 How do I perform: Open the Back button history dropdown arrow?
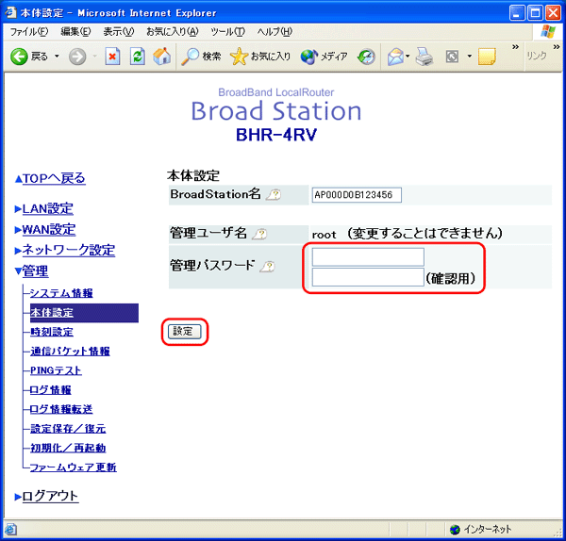pyautogui.click(x=57, y=57)
